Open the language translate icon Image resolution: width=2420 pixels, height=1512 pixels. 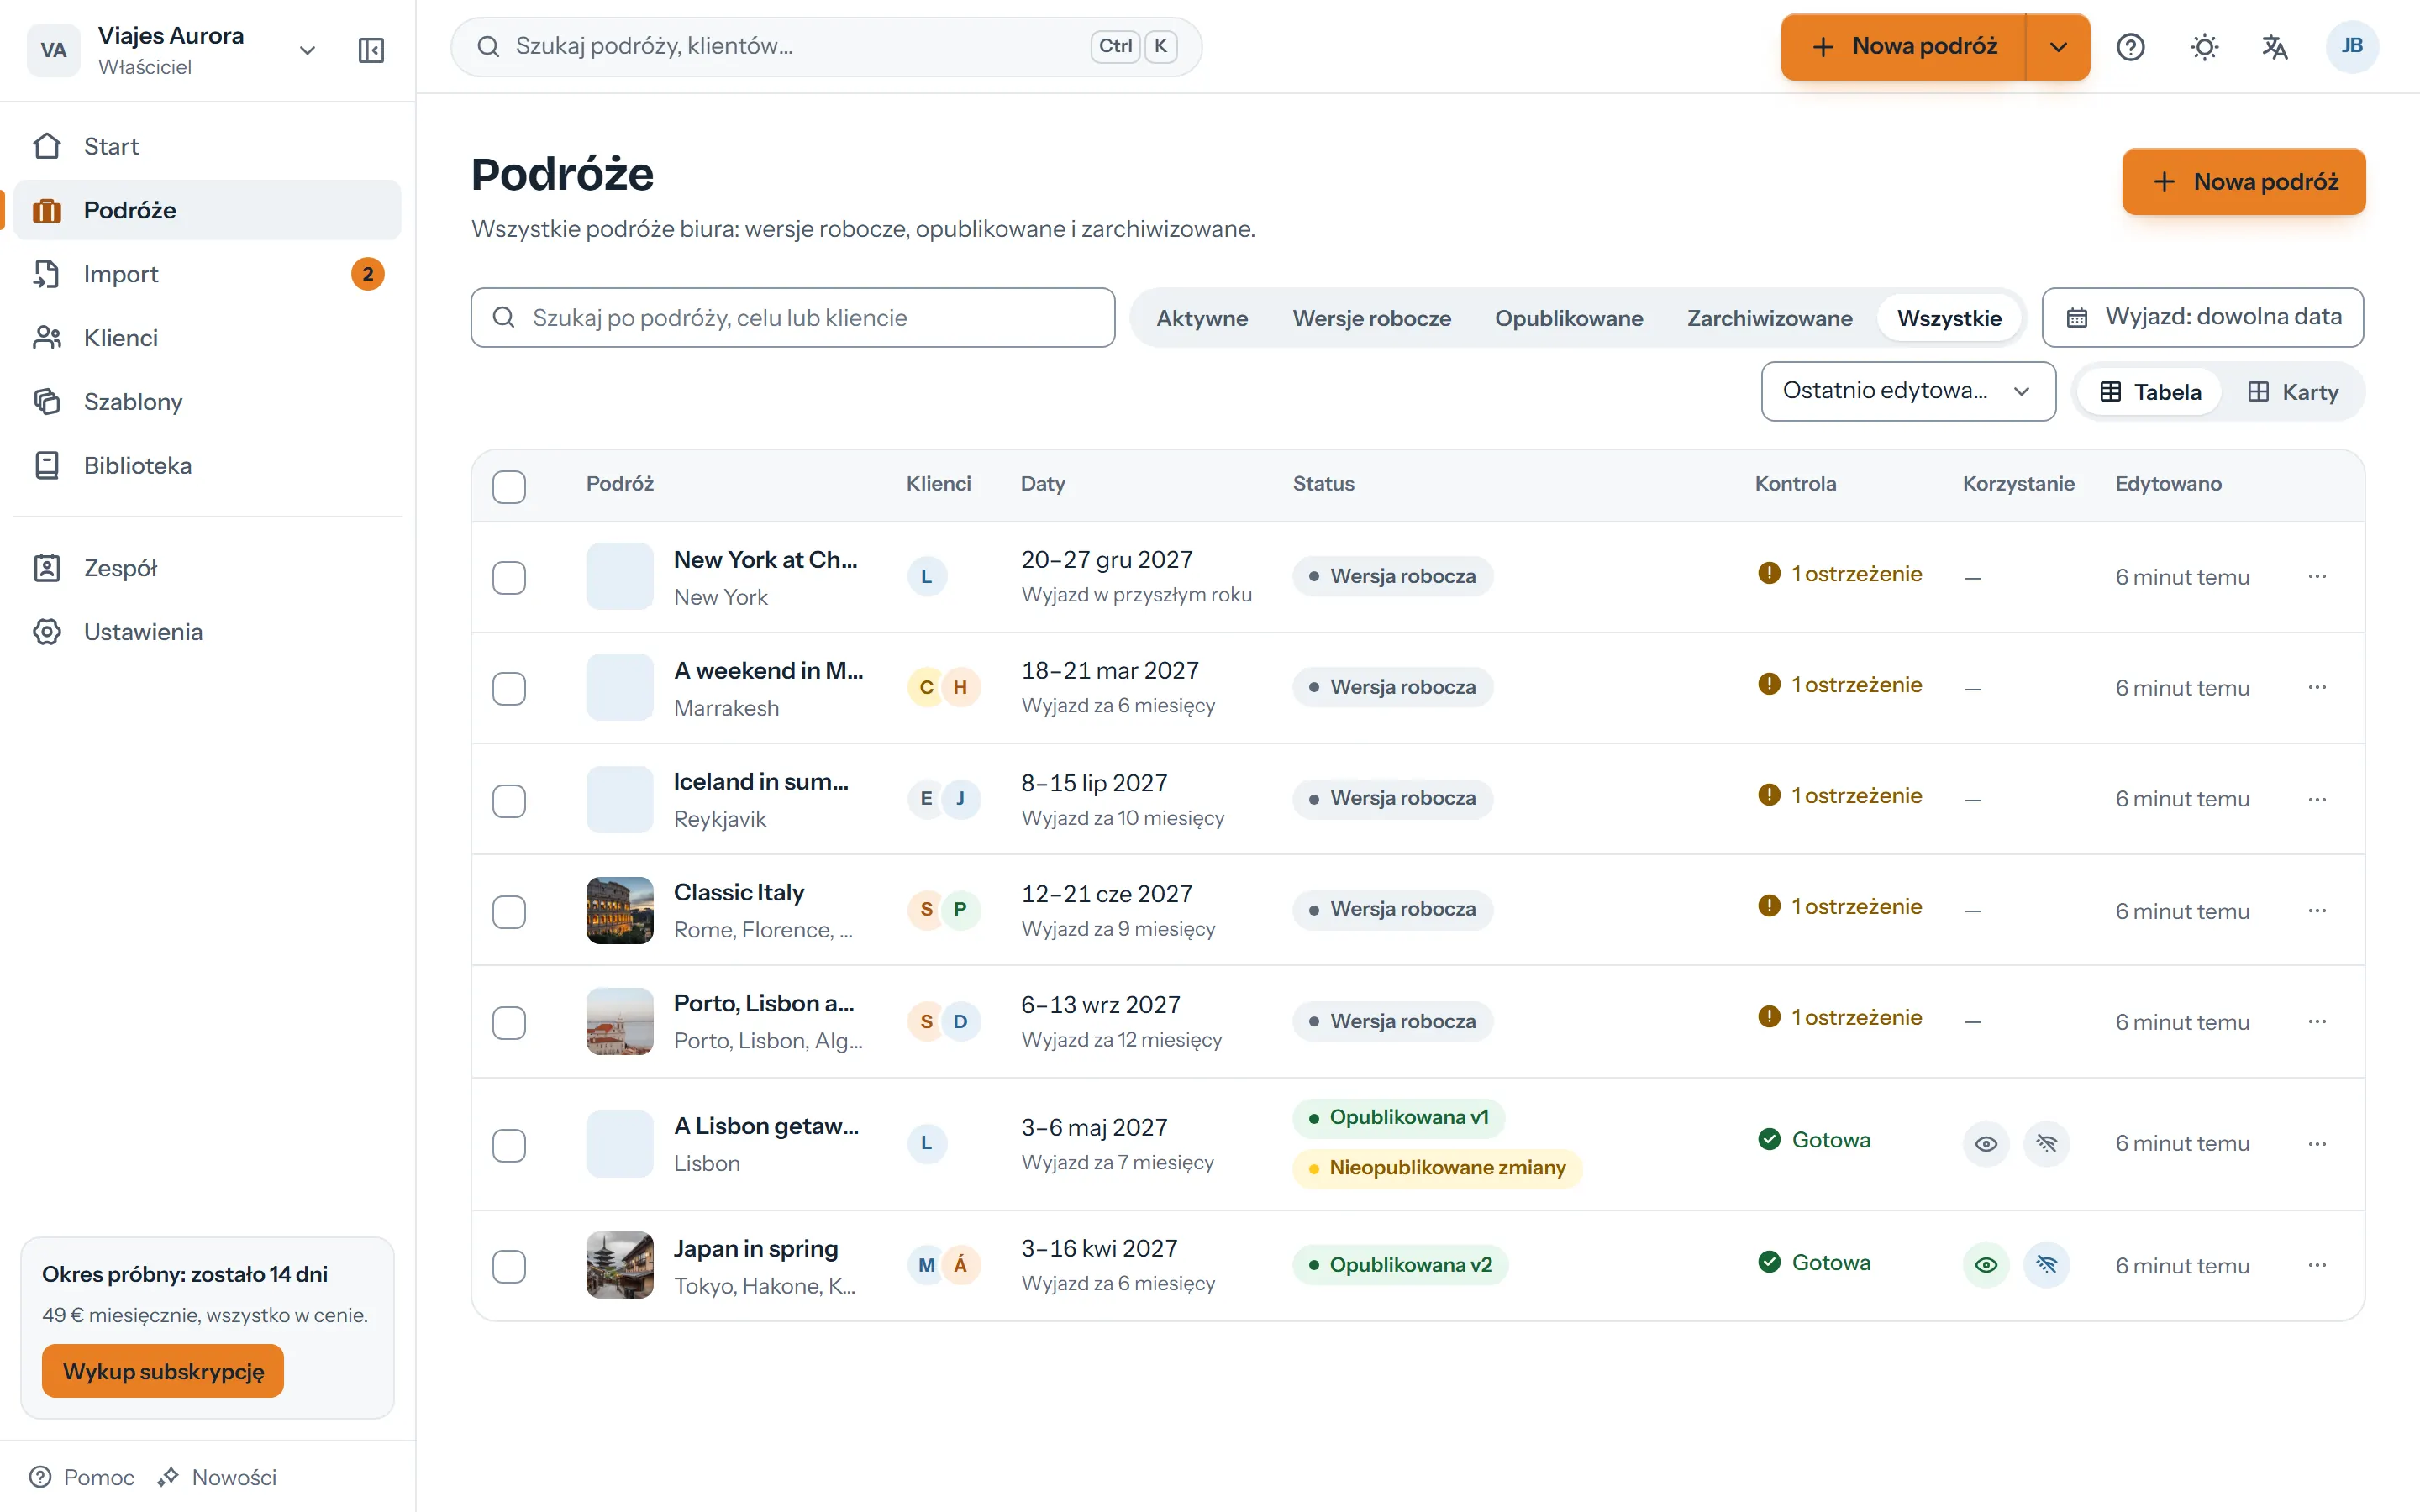(2275, 47)
